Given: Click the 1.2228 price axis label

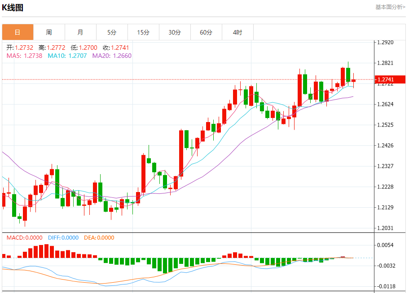Looking at the screenshot, I should pyautogui.click(x=385, y=187).
